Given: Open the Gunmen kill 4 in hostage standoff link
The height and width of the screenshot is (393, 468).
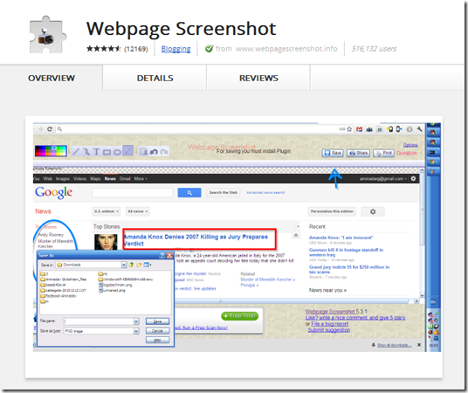Looking at the screenshot, I should tap(347, 252).
